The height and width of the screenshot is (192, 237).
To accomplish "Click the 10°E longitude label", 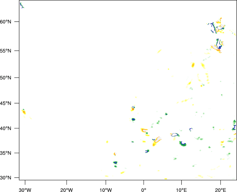I will (181, 190).
